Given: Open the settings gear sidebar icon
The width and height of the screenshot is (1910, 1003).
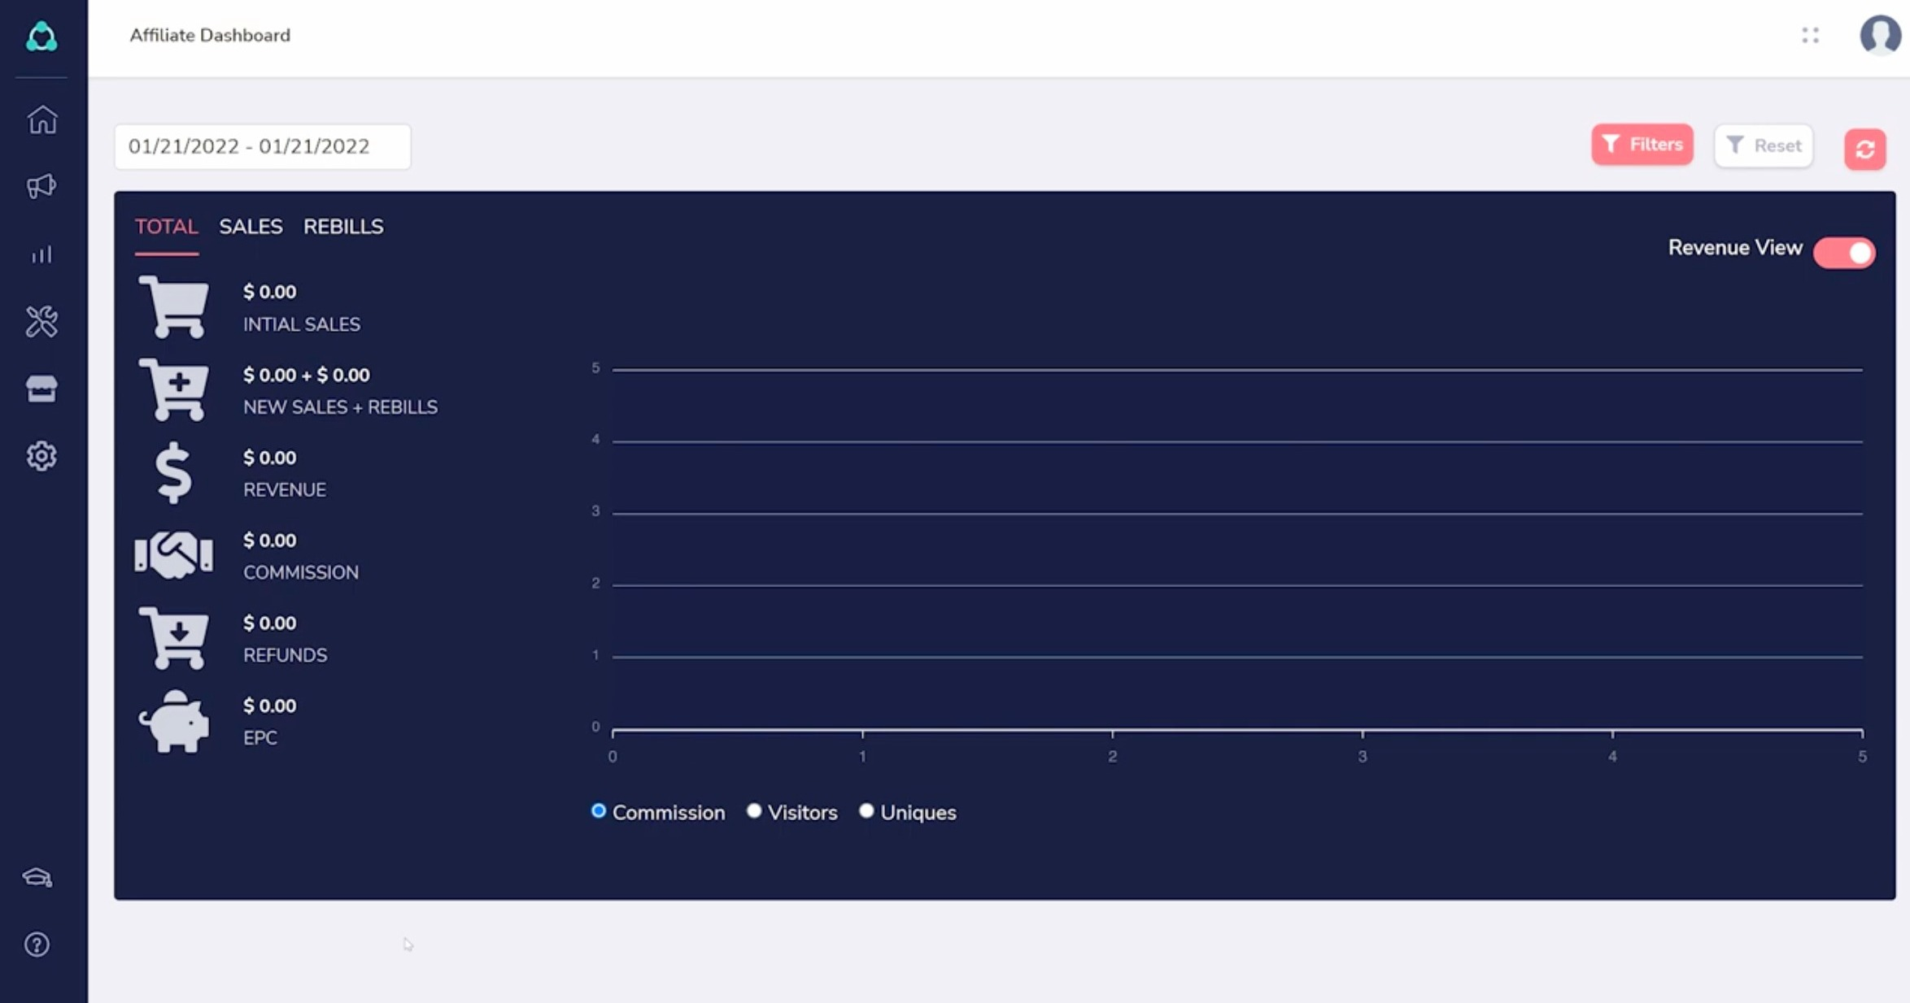Looking at the screenshot, I should click(x=41, y=456).
